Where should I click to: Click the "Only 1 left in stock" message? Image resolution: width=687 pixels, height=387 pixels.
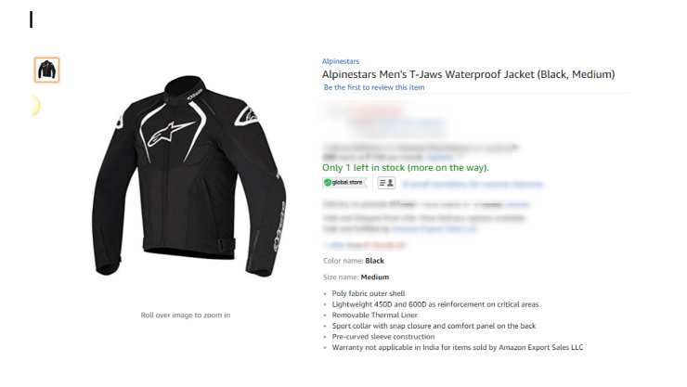[x=406, y=168]
